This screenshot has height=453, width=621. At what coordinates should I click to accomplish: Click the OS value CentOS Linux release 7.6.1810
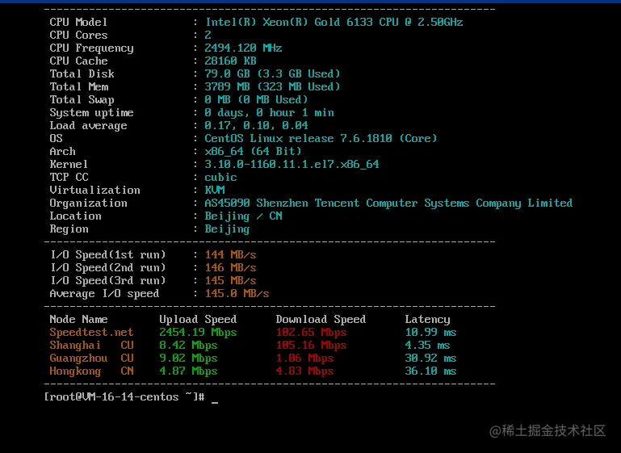tap(321, 138)
